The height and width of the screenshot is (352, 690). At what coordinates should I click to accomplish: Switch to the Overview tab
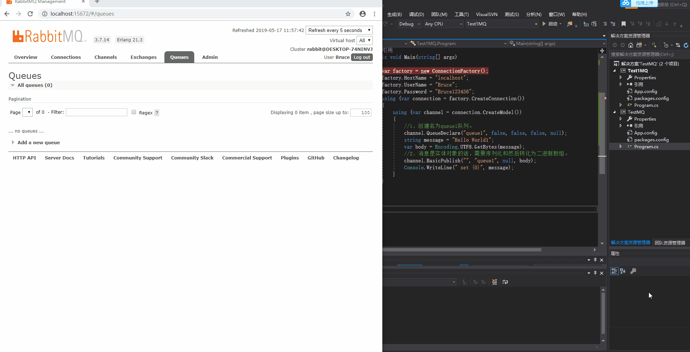26,57
